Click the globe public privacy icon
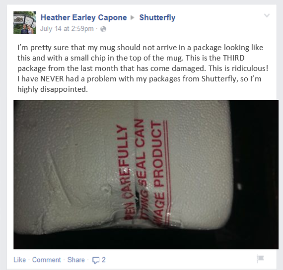The image size is (283, 270). (103, 29)
